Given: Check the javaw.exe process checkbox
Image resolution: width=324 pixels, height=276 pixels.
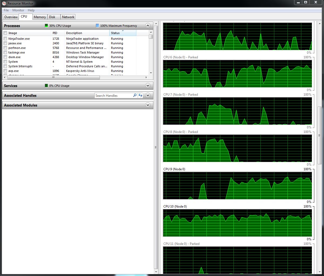Looking at the screenshot, I should [x=5, y=43].
